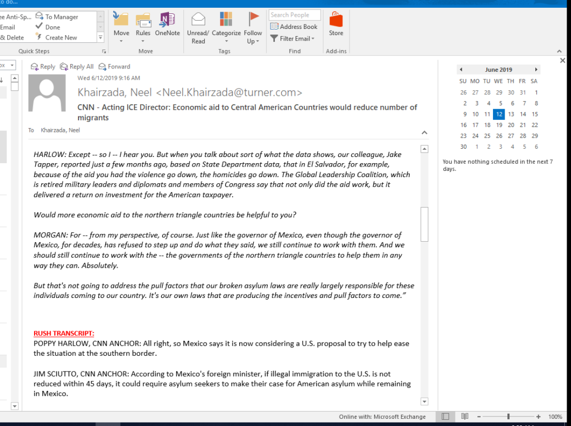The image size is (571, 426).
Task: Zoom in with the plus button
Action: coord(538,417)
